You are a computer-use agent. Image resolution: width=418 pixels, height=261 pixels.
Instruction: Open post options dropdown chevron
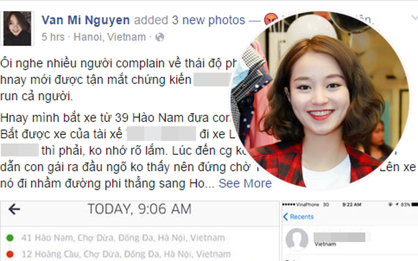pos(414,18)
